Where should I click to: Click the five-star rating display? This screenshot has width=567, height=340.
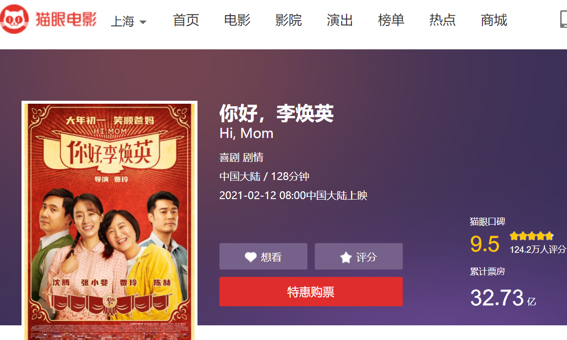pos(532,236)
